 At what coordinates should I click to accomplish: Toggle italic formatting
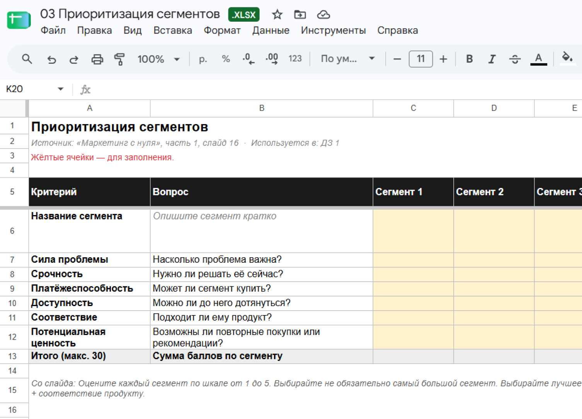coord(492,59)
